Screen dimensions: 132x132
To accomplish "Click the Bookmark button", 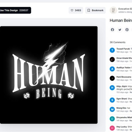I will 95,10.
